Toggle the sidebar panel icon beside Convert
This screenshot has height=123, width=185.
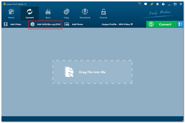click(180, 24)
